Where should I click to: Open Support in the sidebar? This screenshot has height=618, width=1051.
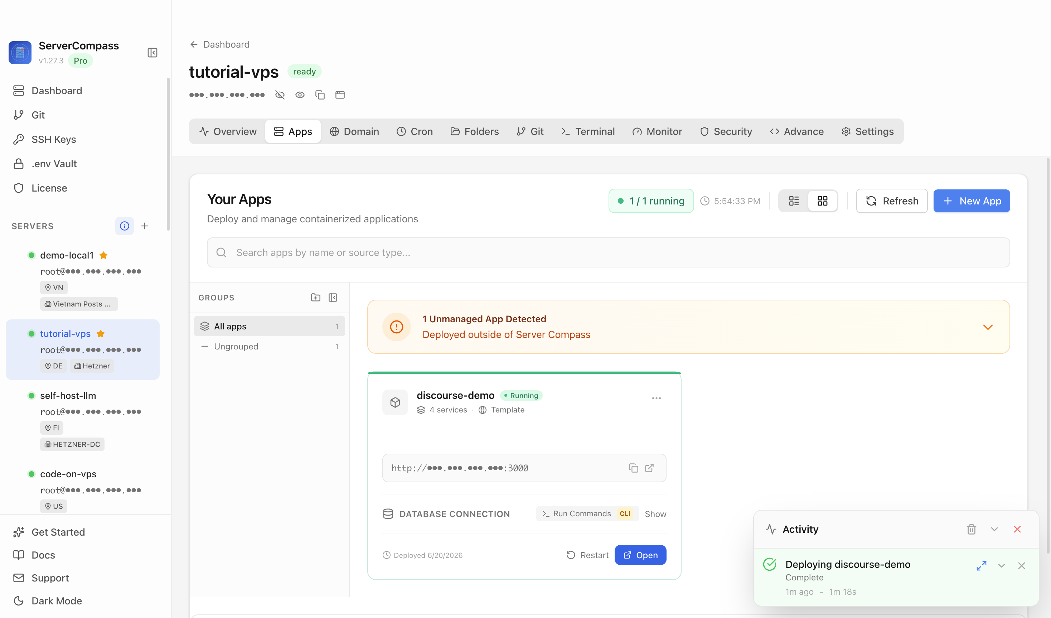[41, 578]
